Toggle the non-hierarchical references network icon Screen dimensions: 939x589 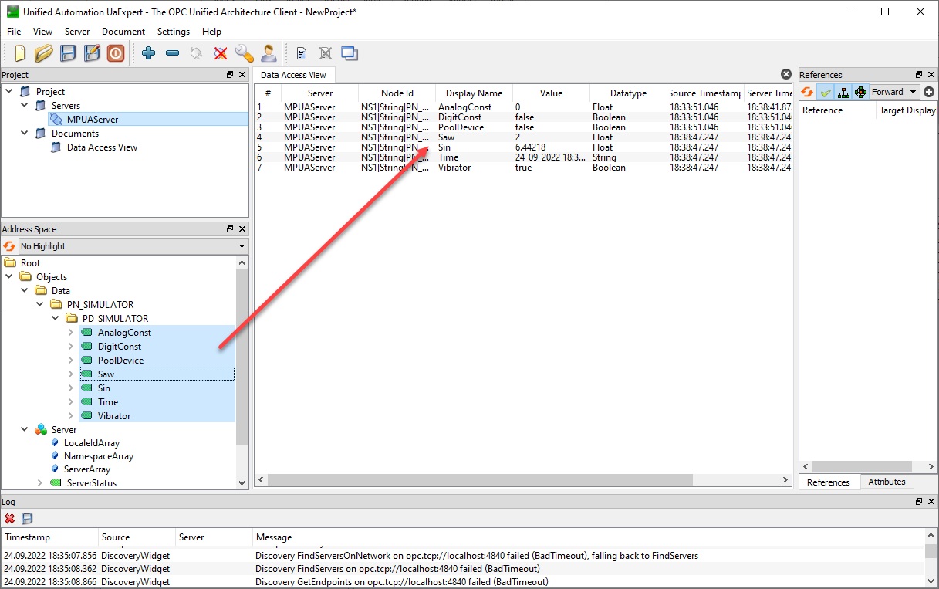[861, 92]
